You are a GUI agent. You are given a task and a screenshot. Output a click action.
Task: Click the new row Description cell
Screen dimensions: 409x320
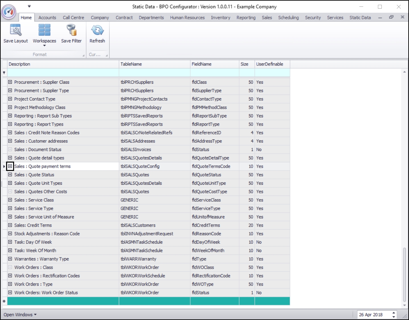click(x=63, y=301)
